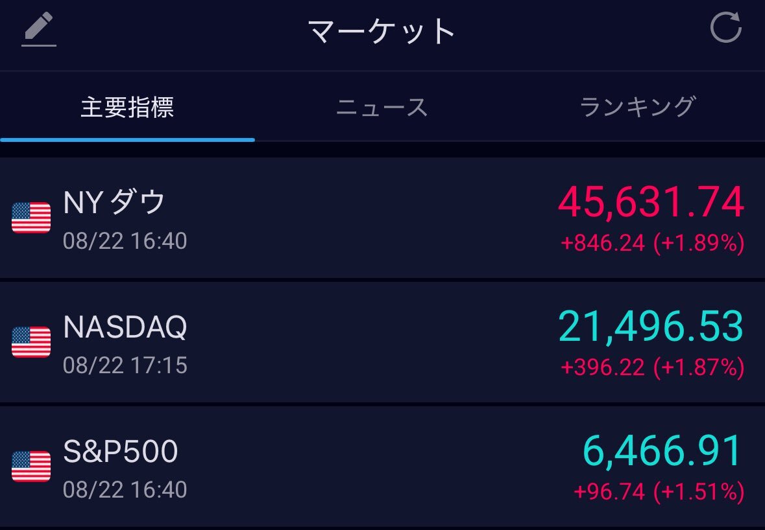Open the NASDAQ index row
765x530 pixels.
pyautogui.click(x=383, y=342)
